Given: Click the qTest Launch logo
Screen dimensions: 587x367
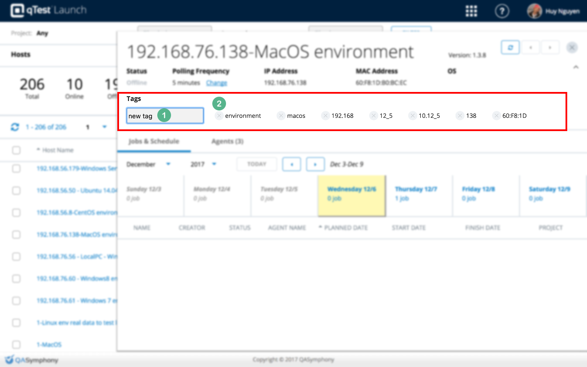Looking at the screenshot, I should point(49,10).
